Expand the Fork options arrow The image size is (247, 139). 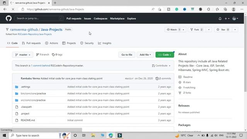click(x=209, y=30)
